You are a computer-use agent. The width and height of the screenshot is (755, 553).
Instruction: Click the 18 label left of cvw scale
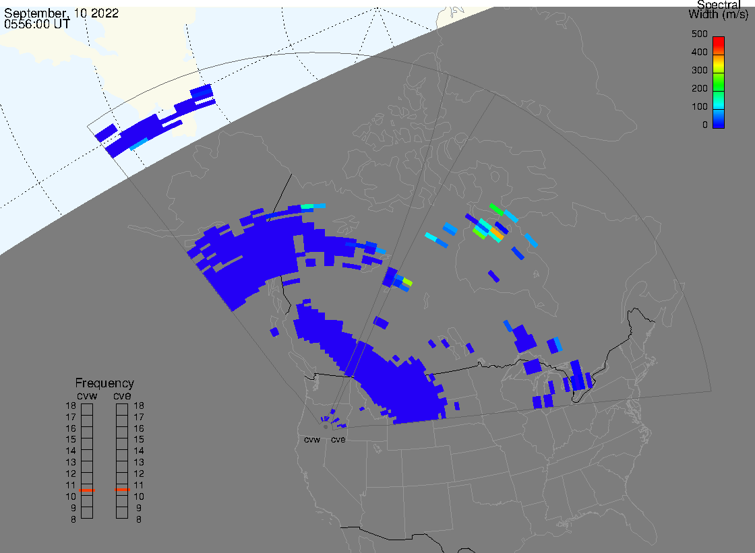(x=71, y=405)
